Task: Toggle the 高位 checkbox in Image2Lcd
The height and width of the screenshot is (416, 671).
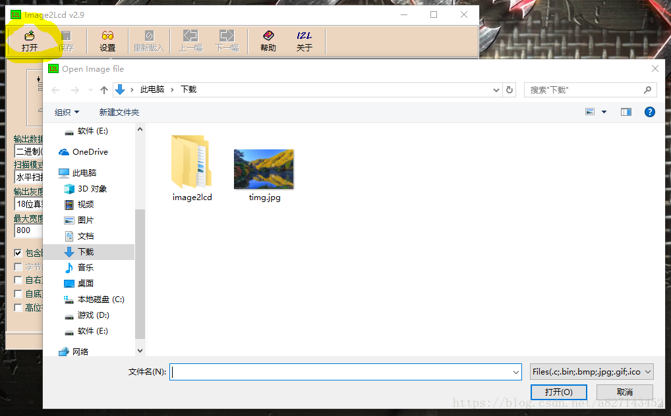Action: [18, 307]
